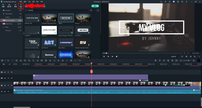
Task: Click the lightbulb tips icon
Action: tap(165, 2)
